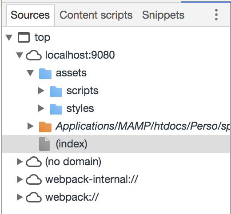
Task: Click the blue assets folder icon
Action: [x=45, y=74]
